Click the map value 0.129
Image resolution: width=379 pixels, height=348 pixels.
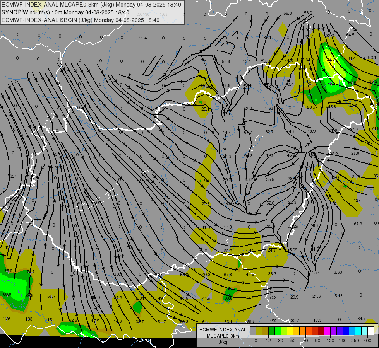tap(293, 226)
